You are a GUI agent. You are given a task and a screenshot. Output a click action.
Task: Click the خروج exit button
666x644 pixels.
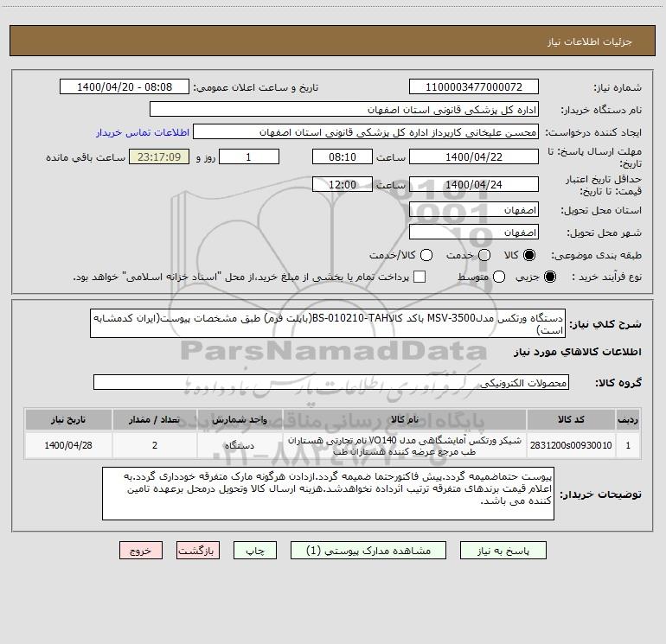(141, 551)
